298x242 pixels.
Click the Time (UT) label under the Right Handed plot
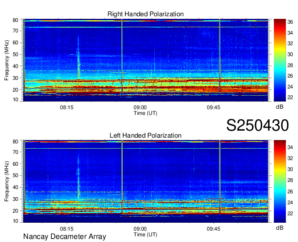click(145, 113)
